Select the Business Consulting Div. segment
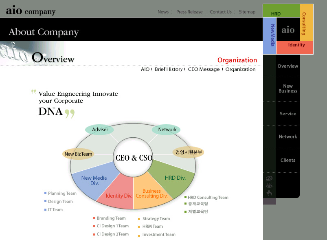The height and width of the screenshot is (240, 327). tap(151, 194)
